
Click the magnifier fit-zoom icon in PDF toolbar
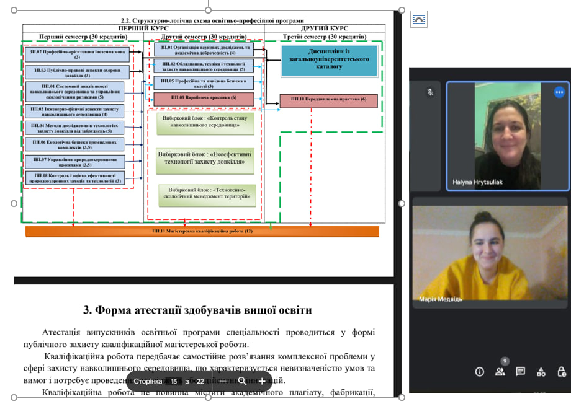(x=242, y=381)
